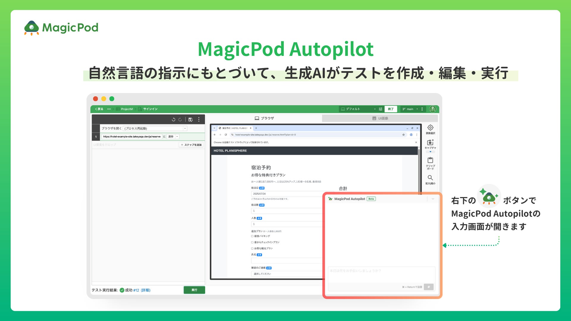Screen dimensions: 571x321
Task: Click the 要素選択 element selection icon
Action: point(430,128)
